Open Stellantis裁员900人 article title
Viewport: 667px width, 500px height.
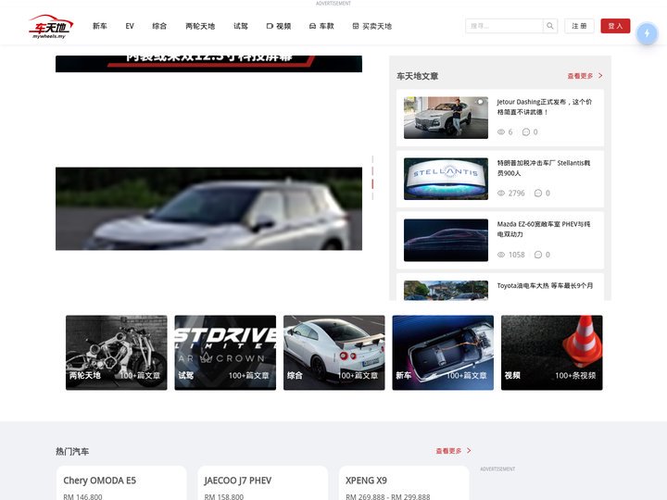coord(544,168)
